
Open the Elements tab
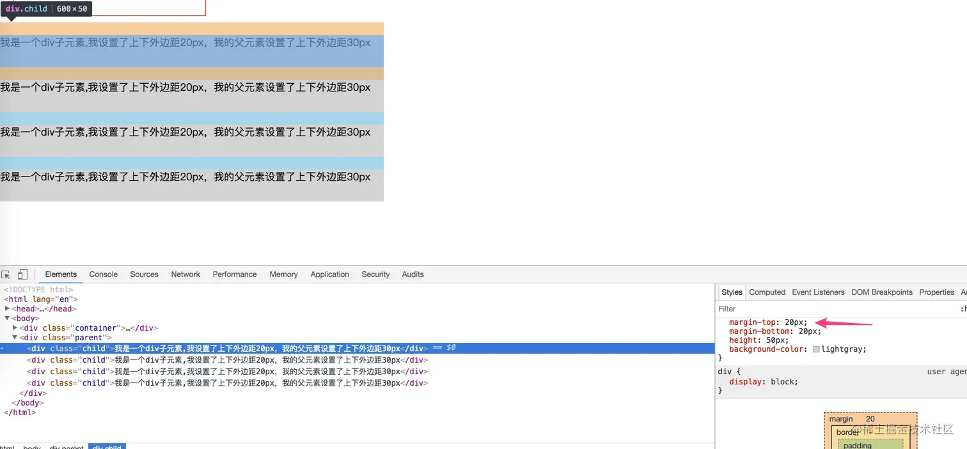61,274
